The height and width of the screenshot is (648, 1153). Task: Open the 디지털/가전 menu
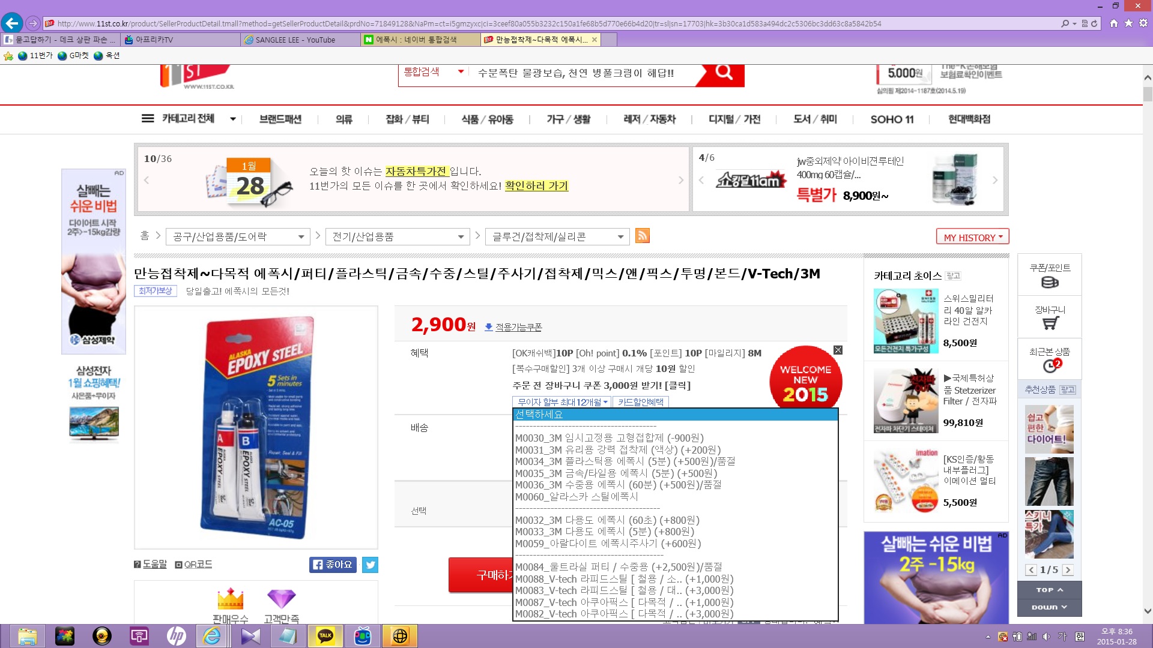coord(734,119)
